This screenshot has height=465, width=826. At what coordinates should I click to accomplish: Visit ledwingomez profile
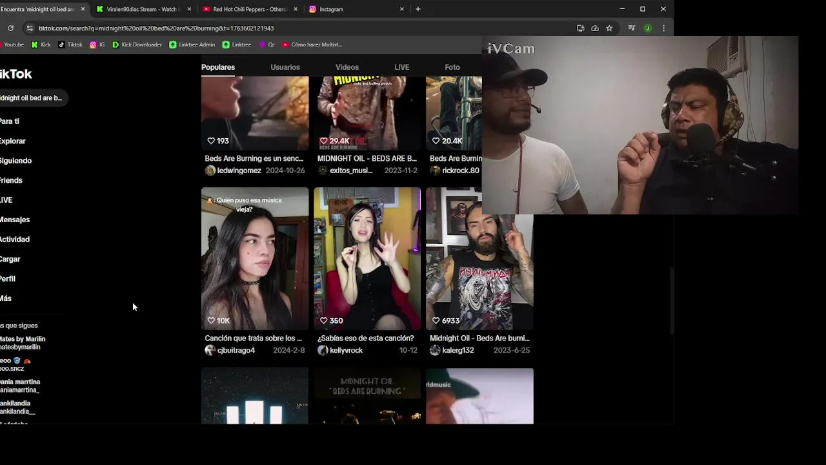click(x=239, y=170)
